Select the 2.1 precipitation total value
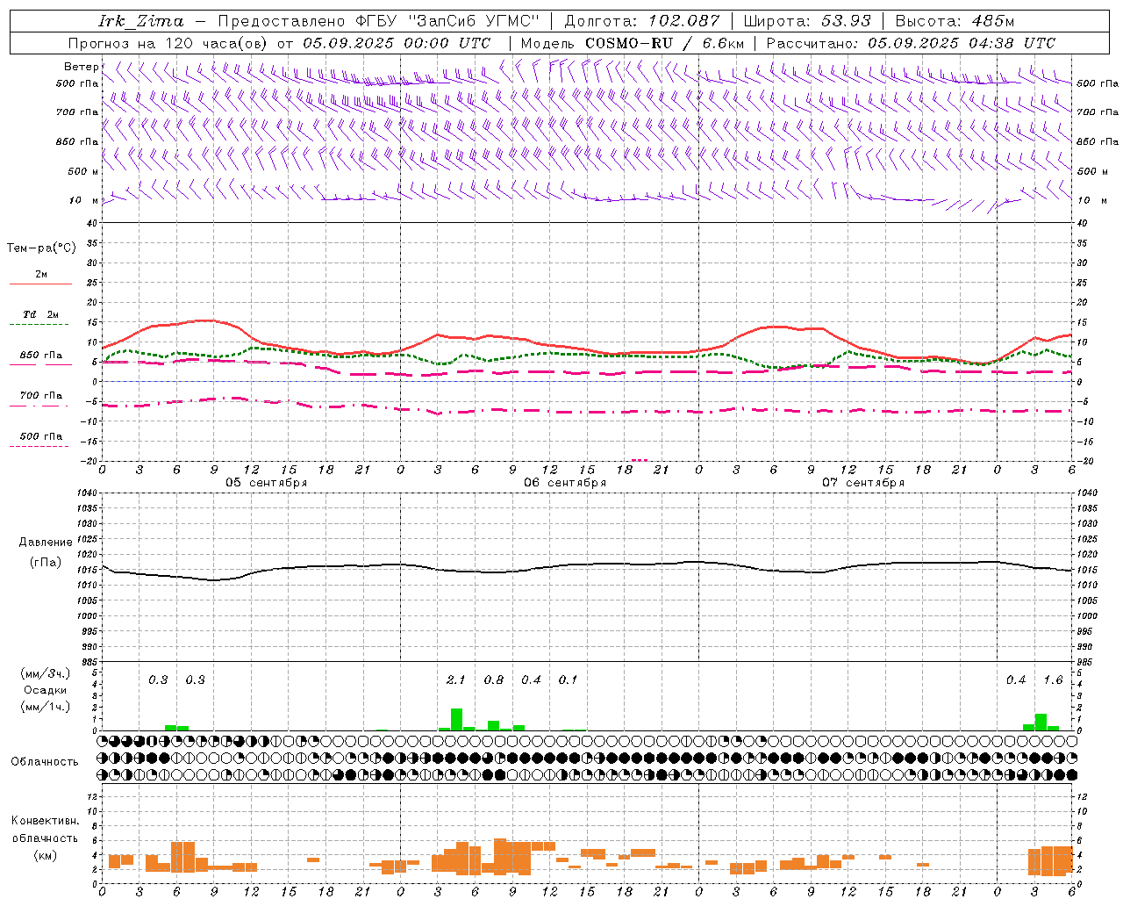This screenshot has height=899, width=1123. click(456, 680)
